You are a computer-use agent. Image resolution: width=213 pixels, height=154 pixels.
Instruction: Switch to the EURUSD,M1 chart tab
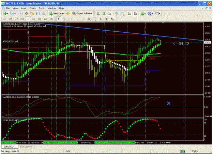tap(26, 147)
